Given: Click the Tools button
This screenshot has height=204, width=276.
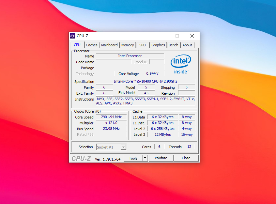Looking at the screenshot, I should [133, 158].
